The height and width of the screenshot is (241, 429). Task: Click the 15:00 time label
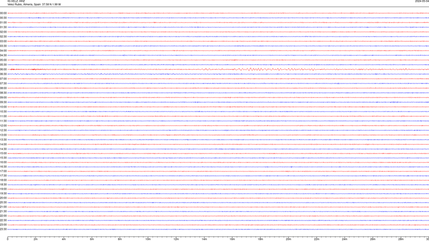3,153
